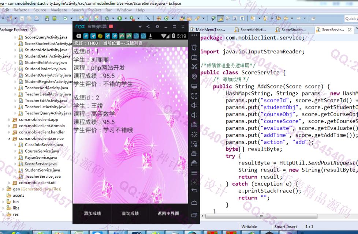Viewport: 358px width, 234px height.
Task: Open Nox keyboard control settings icon
Action: [x=194, y=57]
